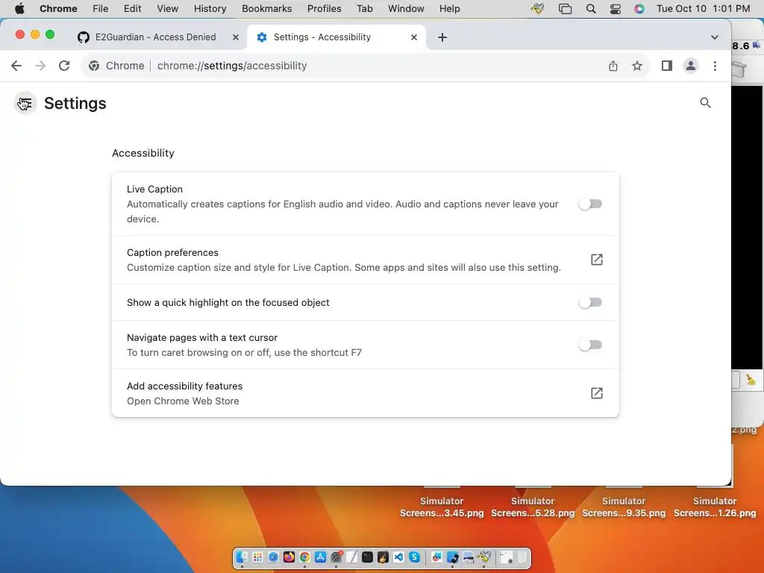This screenshot has height=573, width=764.
Task: Click the Chrome site info chip
Action: tap(117, 66)
